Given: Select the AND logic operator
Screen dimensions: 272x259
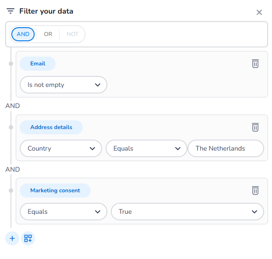Looking at the screenshot, I should point(23,34).
